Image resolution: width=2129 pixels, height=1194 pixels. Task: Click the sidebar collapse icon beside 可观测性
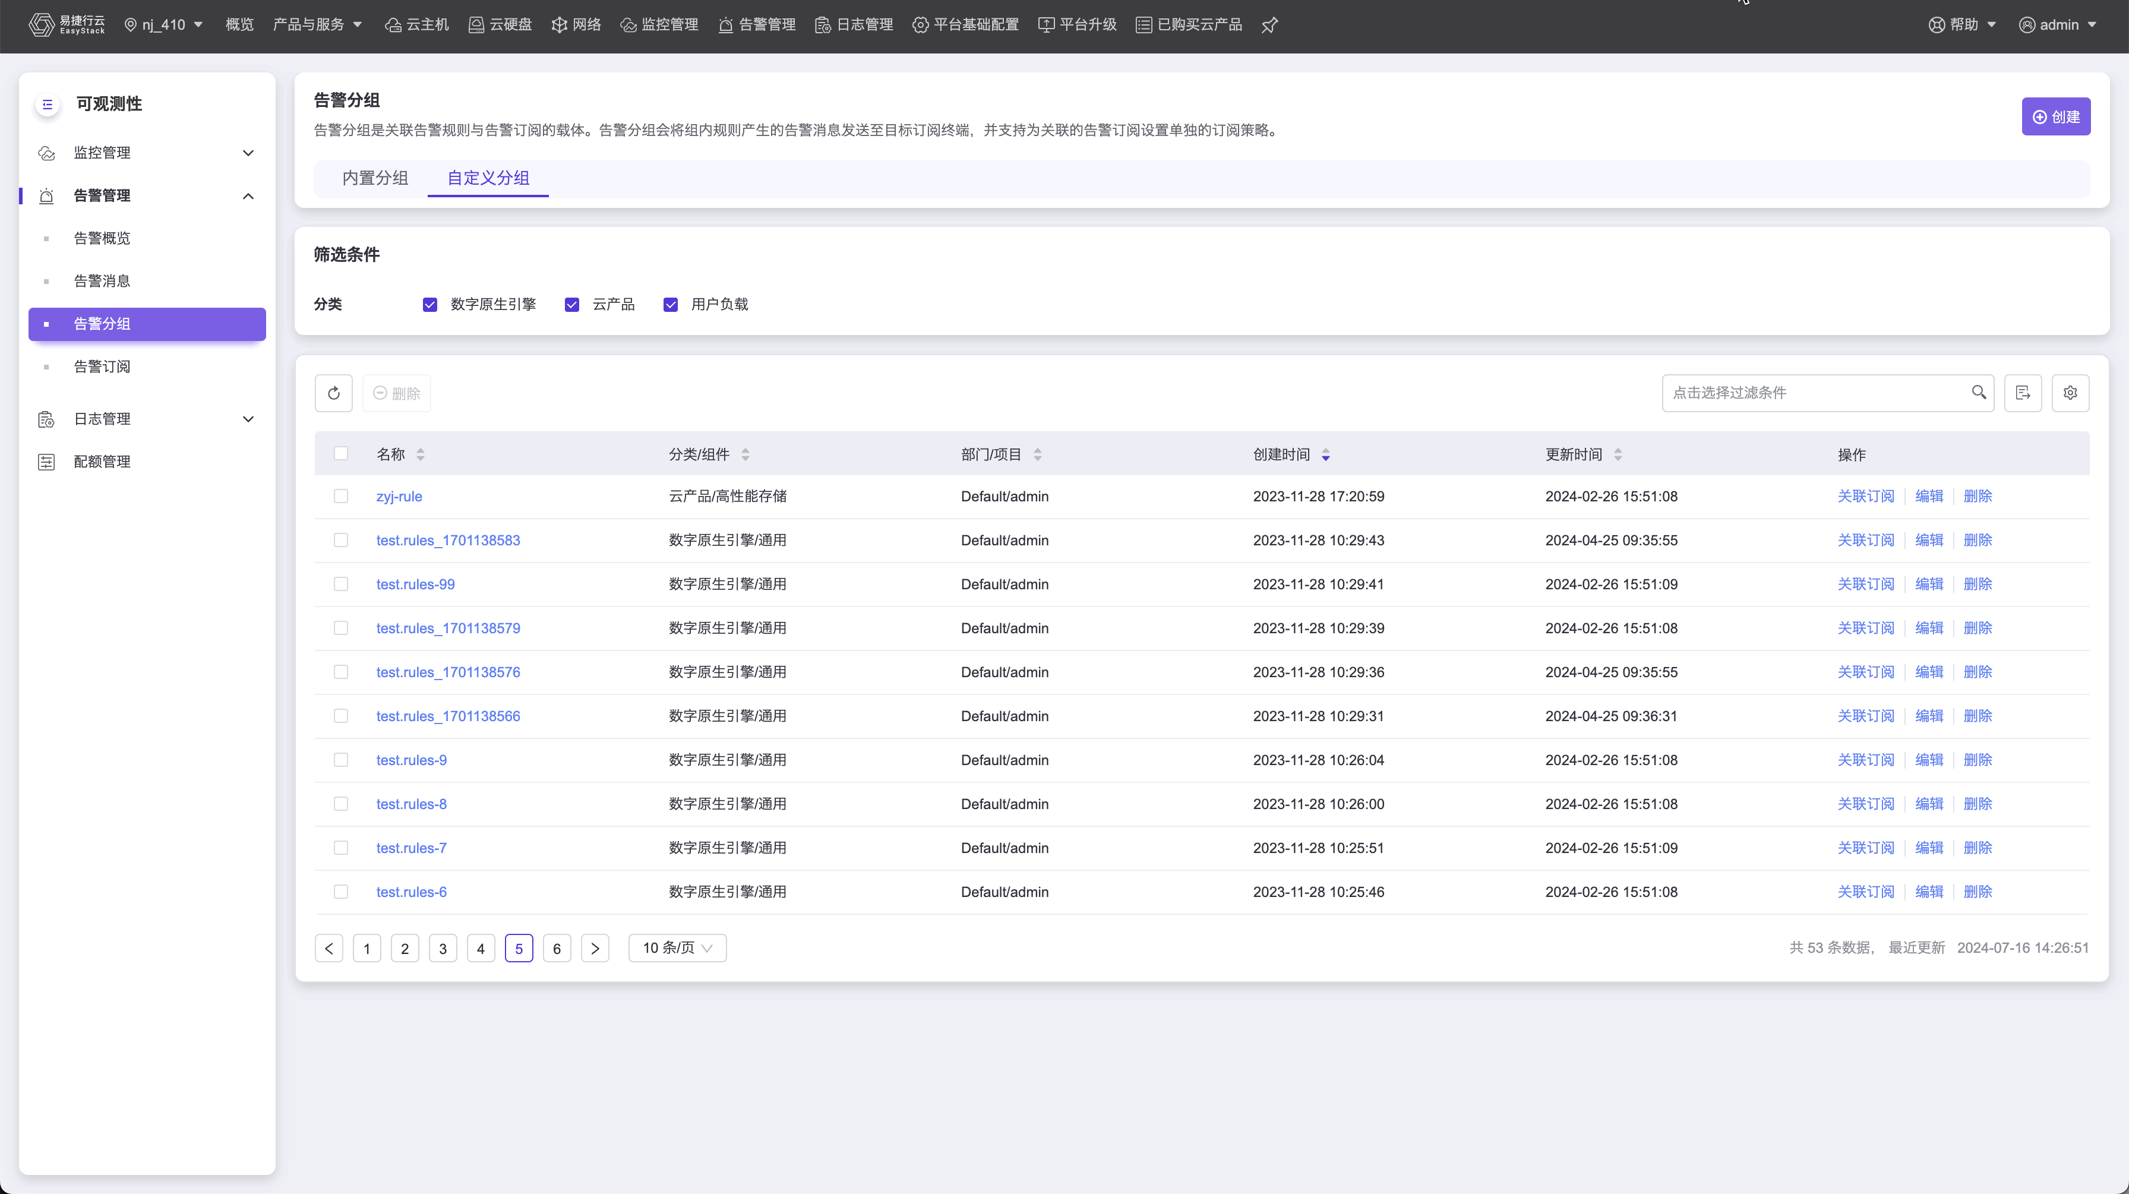pos(47,104)
